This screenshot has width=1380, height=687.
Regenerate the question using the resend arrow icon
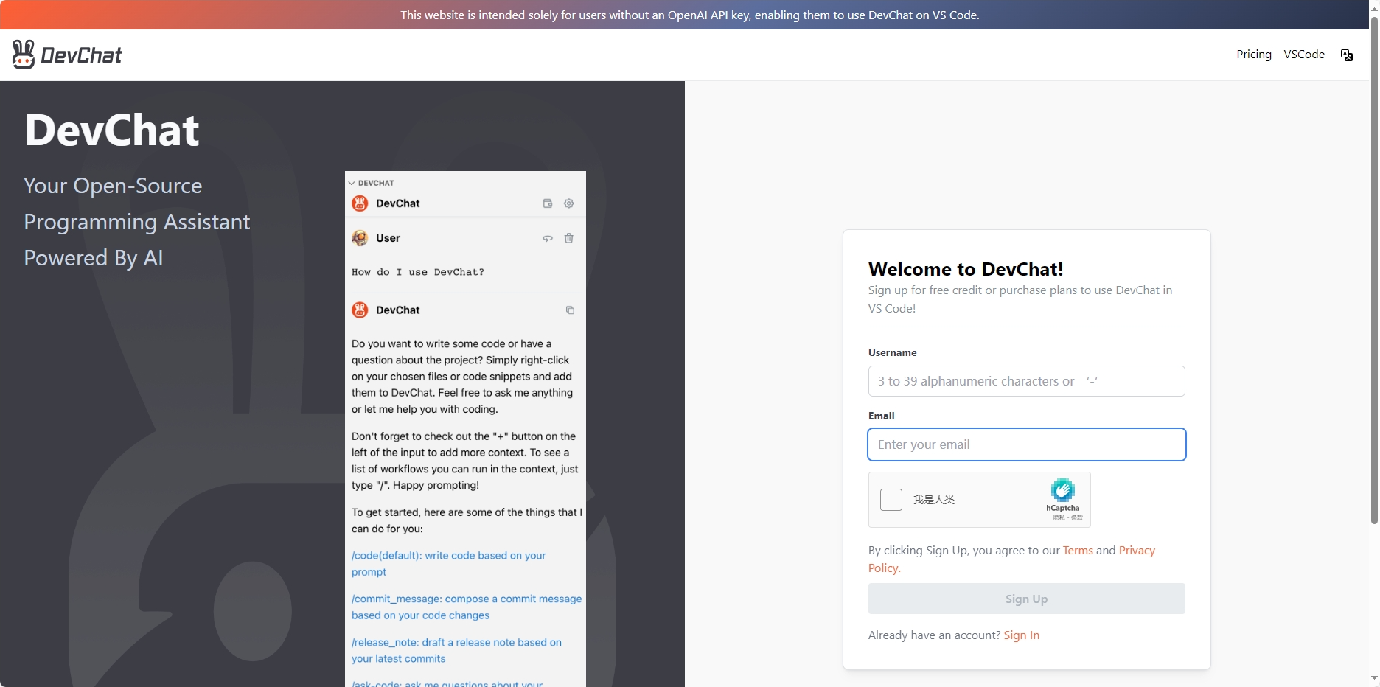coord(547,238)
